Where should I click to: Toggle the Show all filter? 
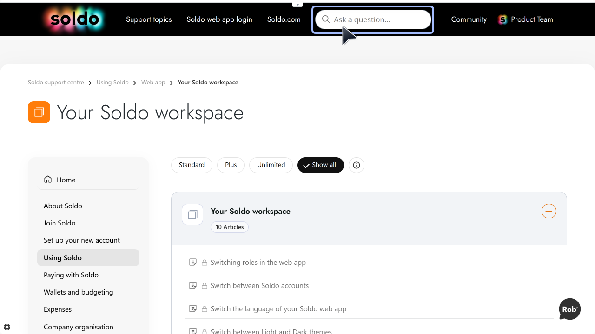click(321, 165)
